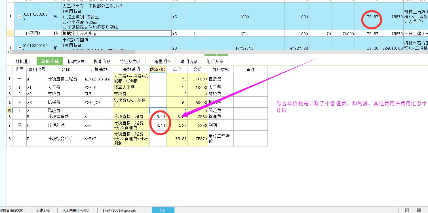Click the YSRGF calculation base cell
This screenshot has height=213, width=428.
click(98, 88)
